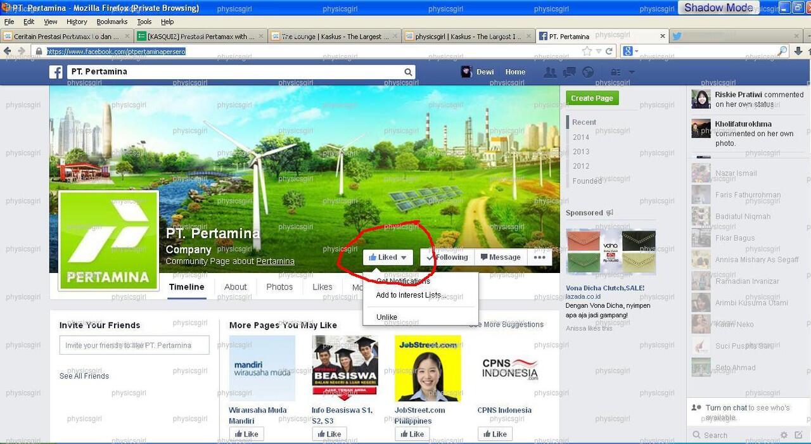
Task: Open the Likes tab
Action: (x=322, y=287)
